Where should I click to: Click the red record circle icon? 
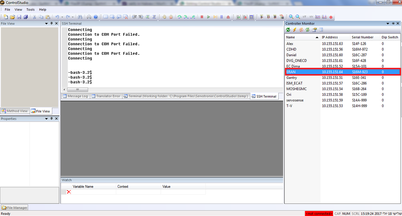click(x=331, y=17)
